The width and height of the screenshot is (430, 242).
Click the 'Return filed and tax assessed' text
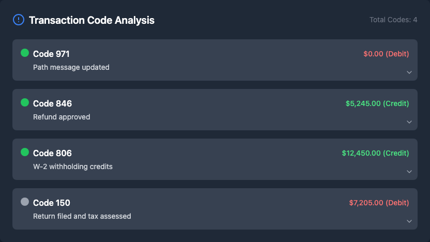[82, 216]
